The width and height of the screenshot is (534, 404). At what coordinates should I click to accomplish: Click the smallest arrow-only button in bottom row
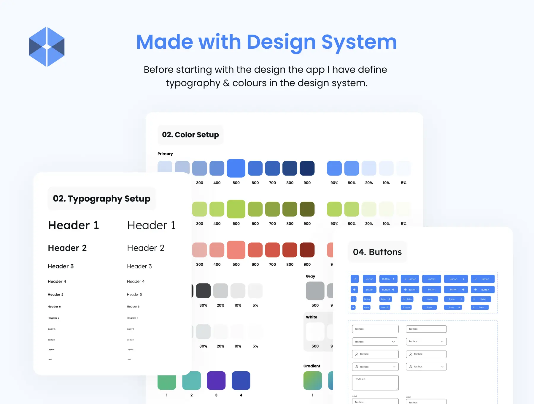point(353,307)
